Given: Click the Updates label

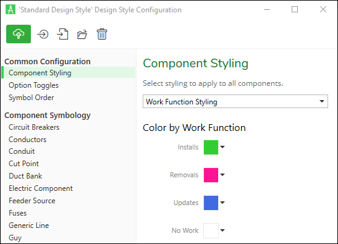Looking at the screenshot, I should click(x=186, y=203).
